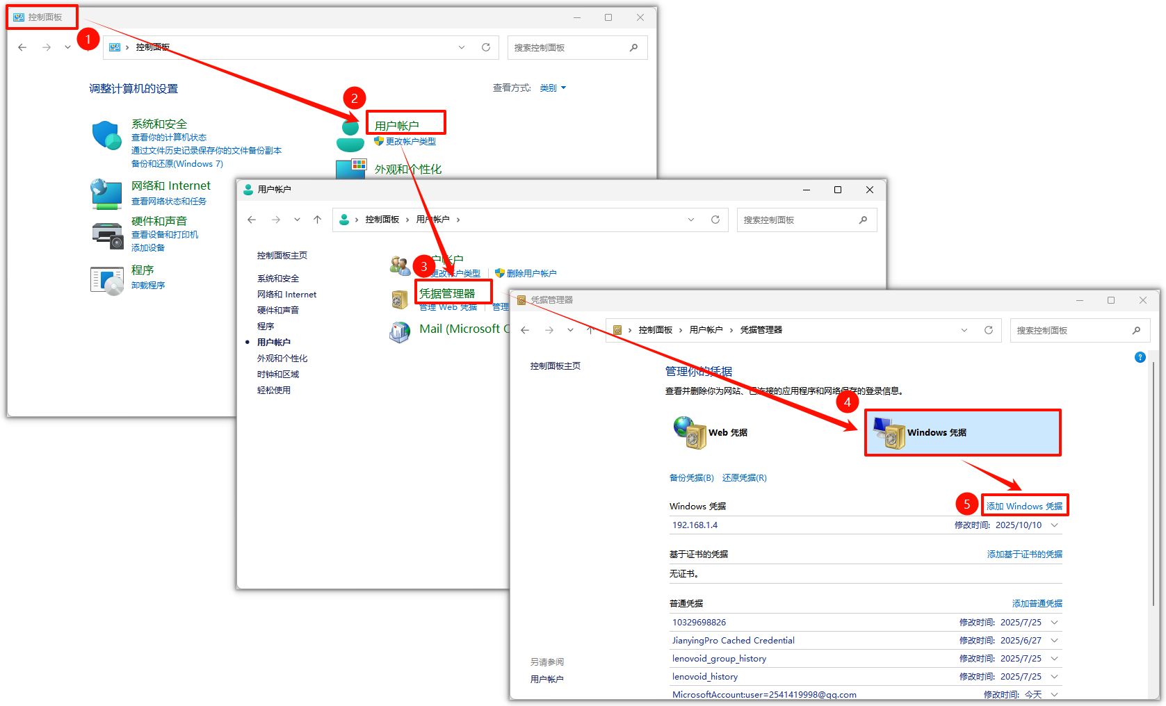The height and width of the screenshot is (706, 1166).
Task: Click the 添加 Windows 凭据 link
Action: 1024,507
